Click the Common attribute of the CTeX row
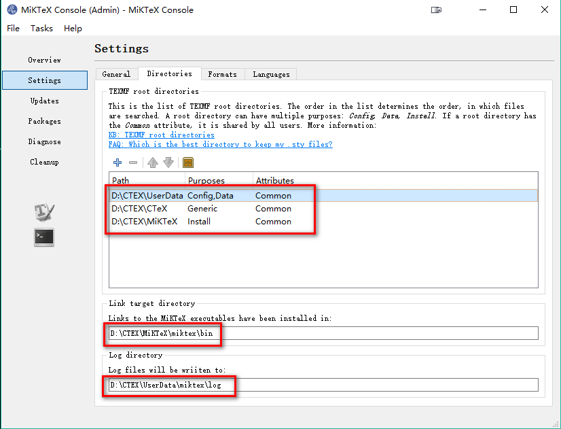The image size is (561, 429). coord(273,209)
